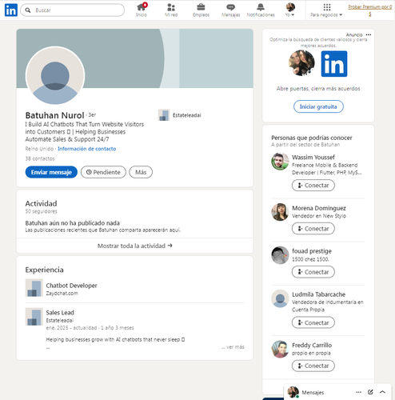Open fouad prestige's avatar
The image size is (395, 400).
280,255
